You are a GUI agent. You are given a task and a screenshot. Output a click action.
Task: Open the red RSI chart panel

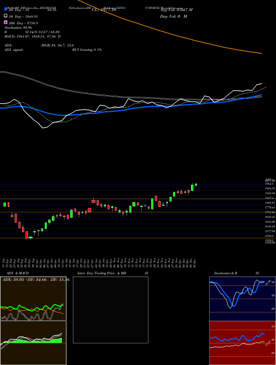click(242, 343)
